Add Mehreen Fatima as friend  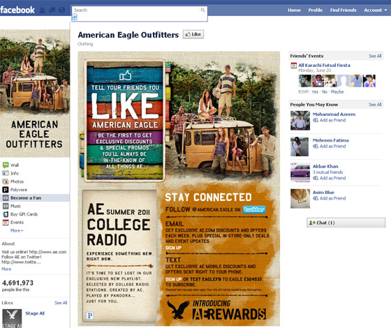tap(332, 147)
